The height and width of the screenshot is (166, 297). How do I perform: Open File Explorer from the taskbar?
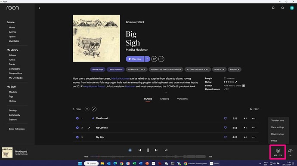pos(102,163)
